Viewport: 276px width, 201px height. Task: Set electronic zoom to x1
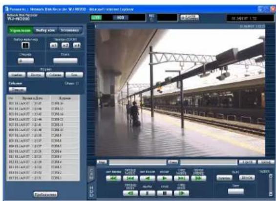(54, 45)
